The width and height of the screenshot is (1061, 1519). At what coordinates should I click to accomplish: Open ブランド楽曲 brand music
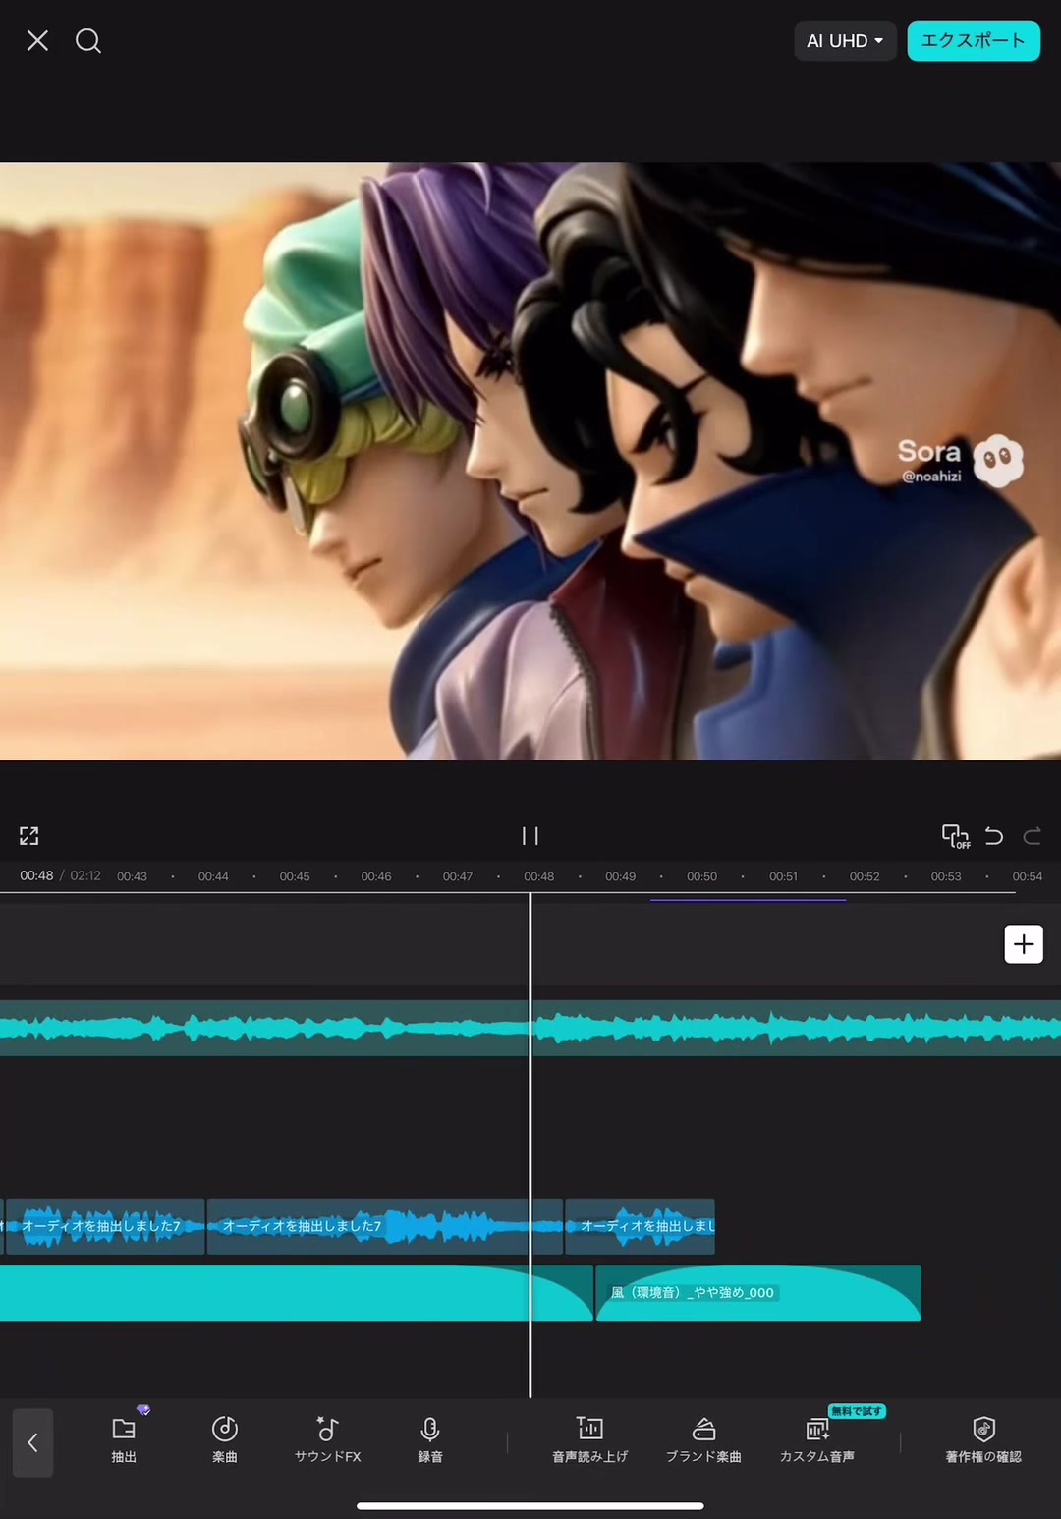click(x=703, y=1439)
